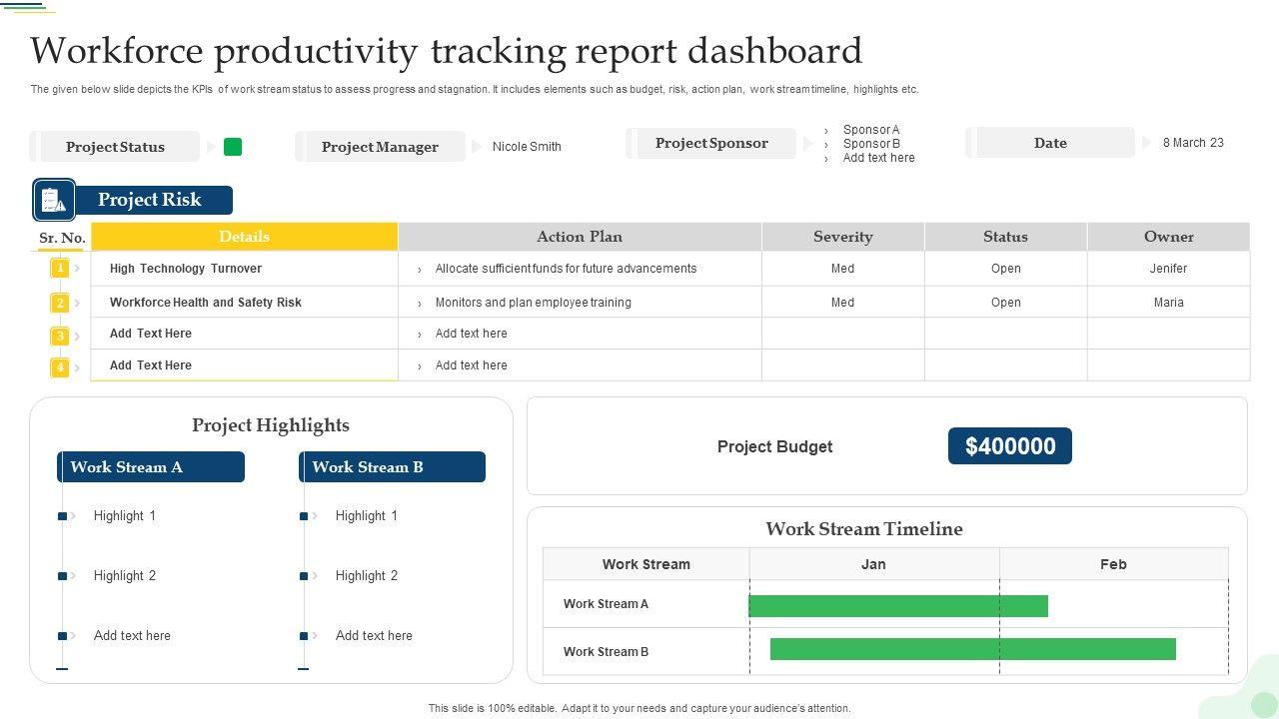Select the yellow number 2 badge
1279x719 pixels.
pos(60,303)
